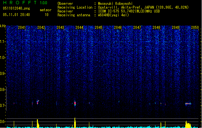202x128 pixels.
Task: Click the 1.1 frequency axis label
Action: pos(3,42)
